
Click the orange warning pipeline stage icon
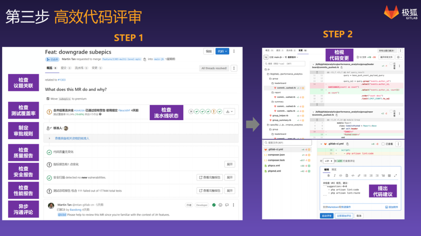tap(214, 112)
